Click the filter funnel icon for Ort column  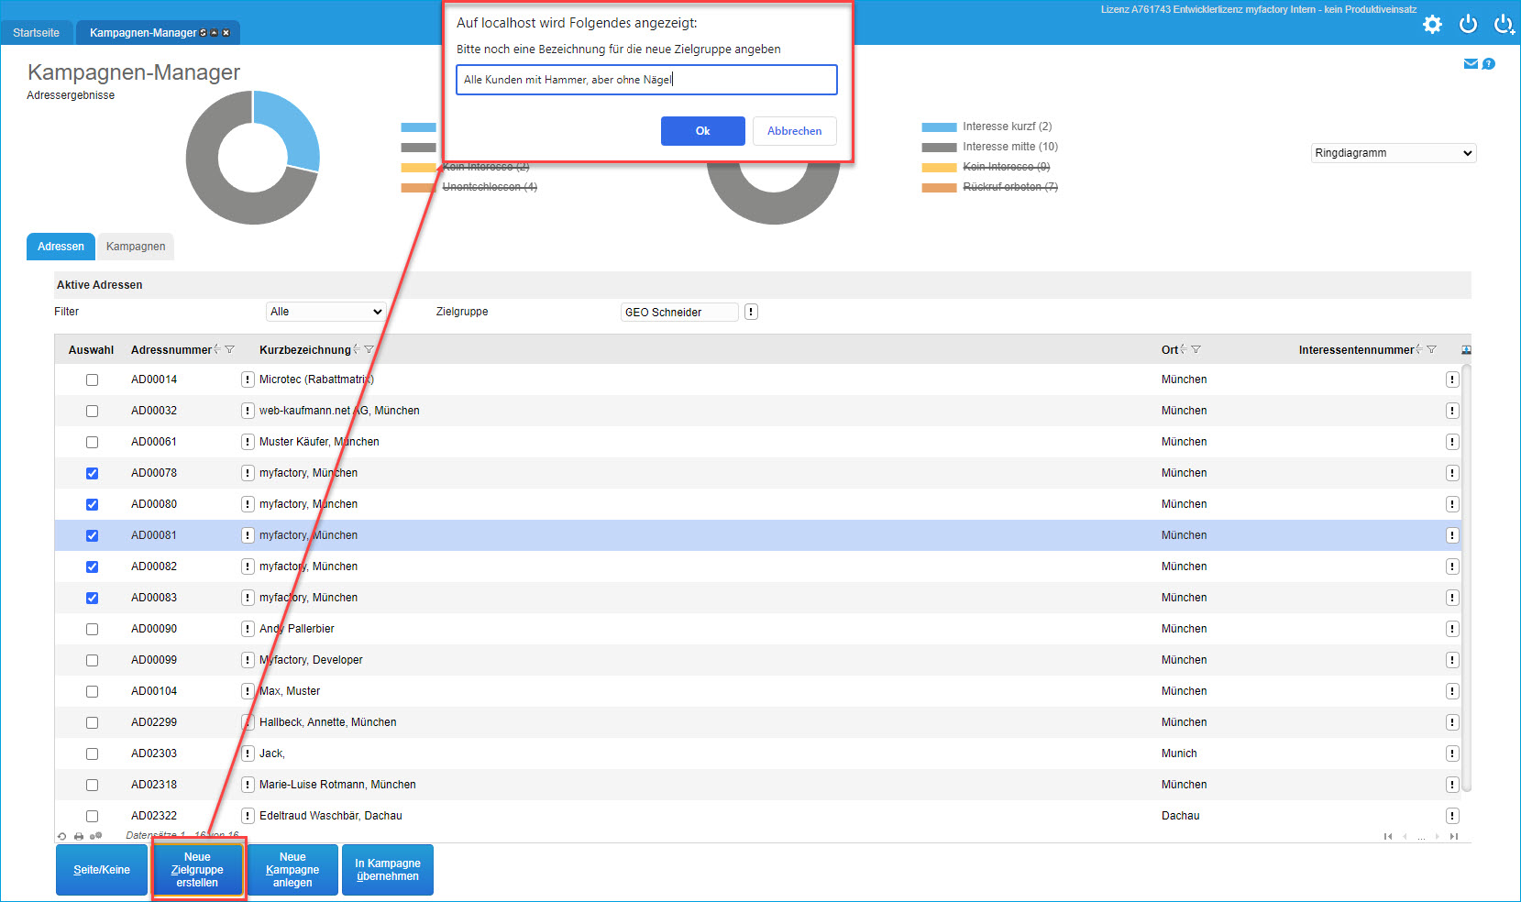coord(1196,349)
